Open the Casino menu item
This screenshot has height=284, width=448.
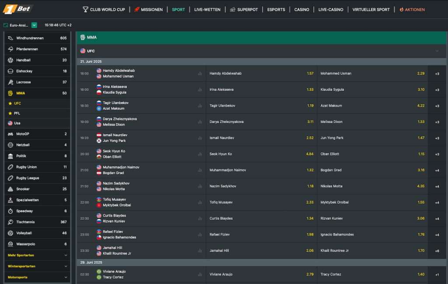[x=301, y=10]
